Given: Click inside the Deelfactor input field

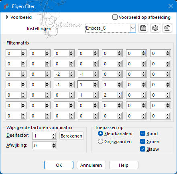Looking at the screenshot, I should tap(42, 136).
